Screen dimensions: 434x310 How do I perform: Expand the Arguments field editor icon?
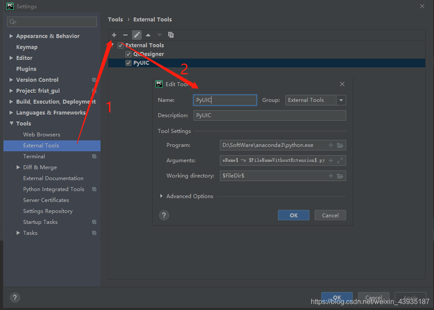[x=340, y=160]
